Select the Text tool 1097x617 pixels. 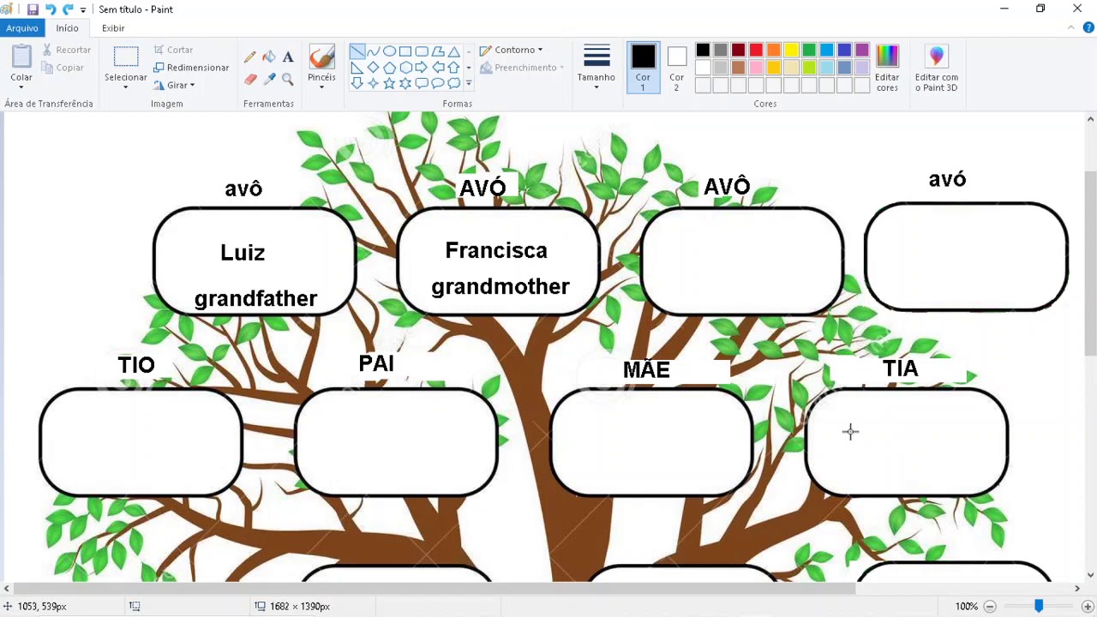[288, 57]
